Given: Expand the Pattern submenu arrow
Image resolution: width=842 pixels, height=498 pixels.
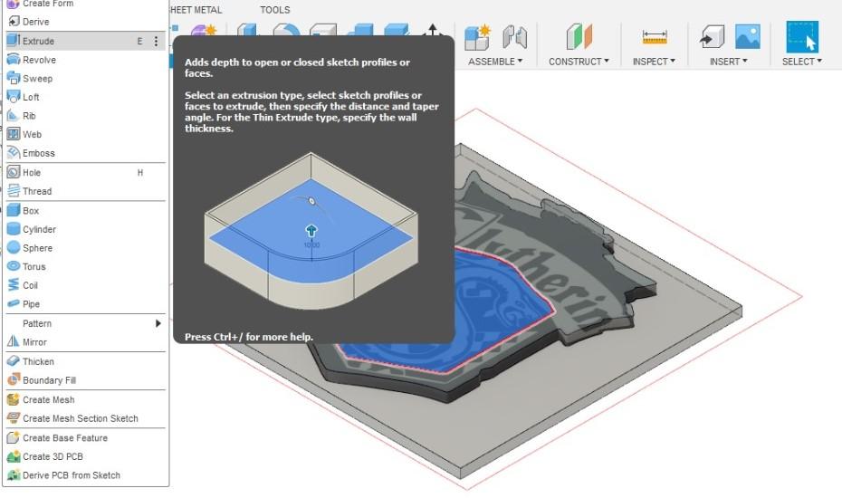Looking at the screenshot, I should click(x=158, y=323).
